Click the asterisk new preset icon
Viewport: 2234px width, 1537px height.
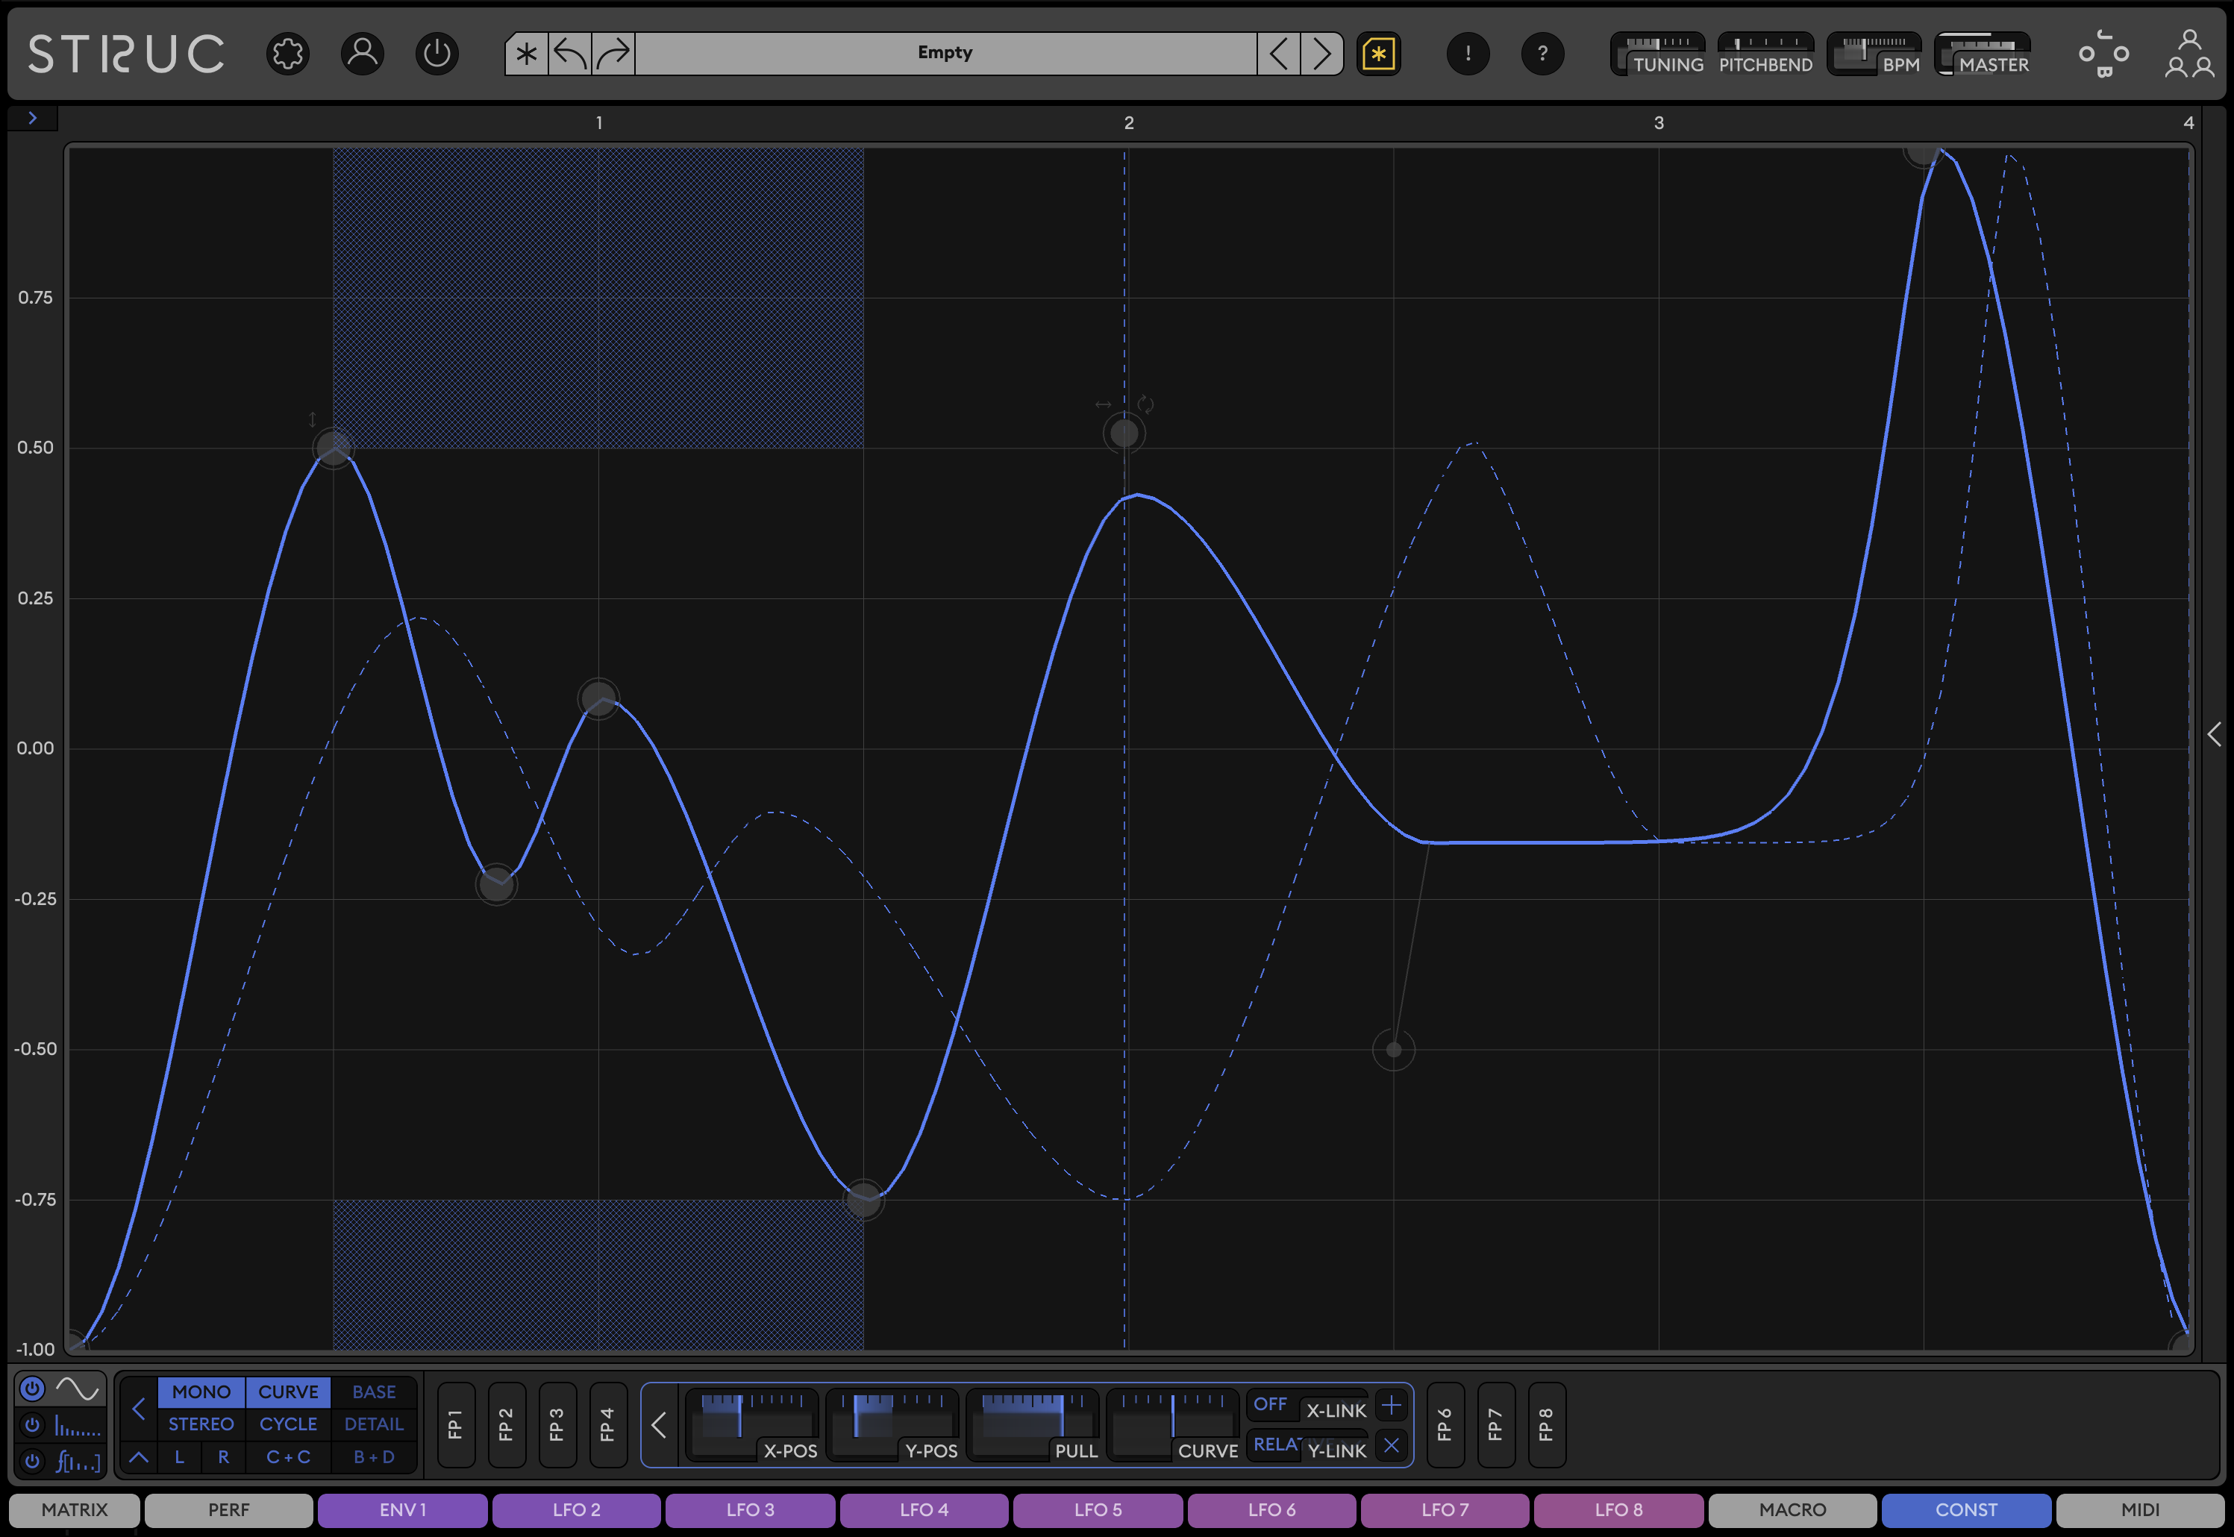click(x=526, y=54)
